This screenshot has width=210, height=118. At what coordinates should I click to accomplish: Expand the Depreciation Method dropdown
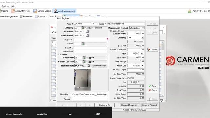143,28
